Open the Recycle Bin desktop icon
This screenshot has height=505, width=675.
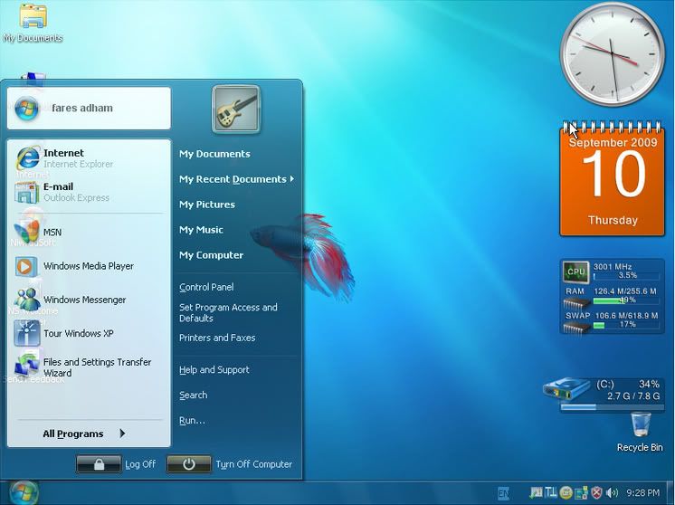point(640,432)
